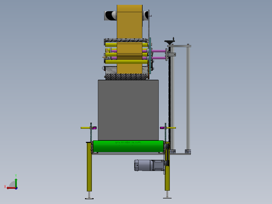This screenshot has height=204, width=272.
Task: Select the right yellow side guide rod
Action: [171, 128]
